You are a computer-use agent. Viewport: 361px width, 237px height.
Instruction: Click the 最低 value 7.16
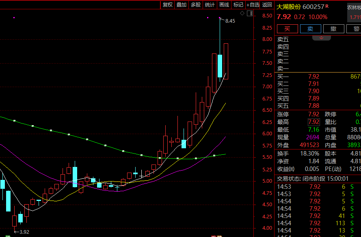[313, 130]
